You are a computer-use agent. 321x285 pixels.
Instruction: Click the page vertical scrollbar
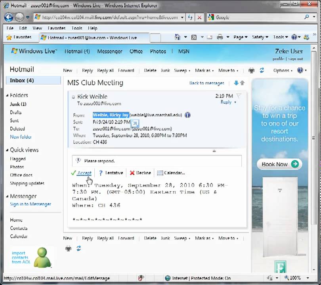313,138
